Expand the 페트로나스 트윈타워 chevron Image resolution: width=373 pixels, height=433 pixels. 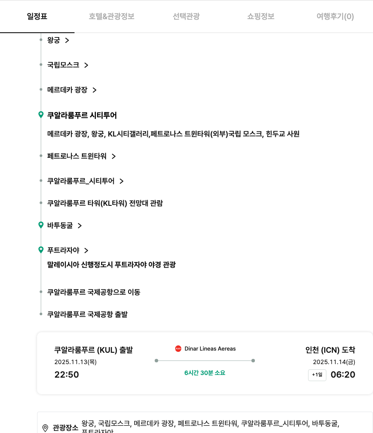[x=114, y=156]
